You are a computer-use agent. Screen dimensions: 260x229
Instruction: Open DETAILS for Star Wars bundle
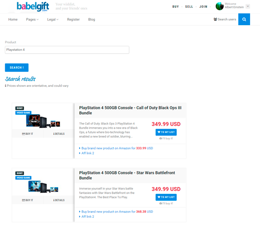tap(59, 200)
